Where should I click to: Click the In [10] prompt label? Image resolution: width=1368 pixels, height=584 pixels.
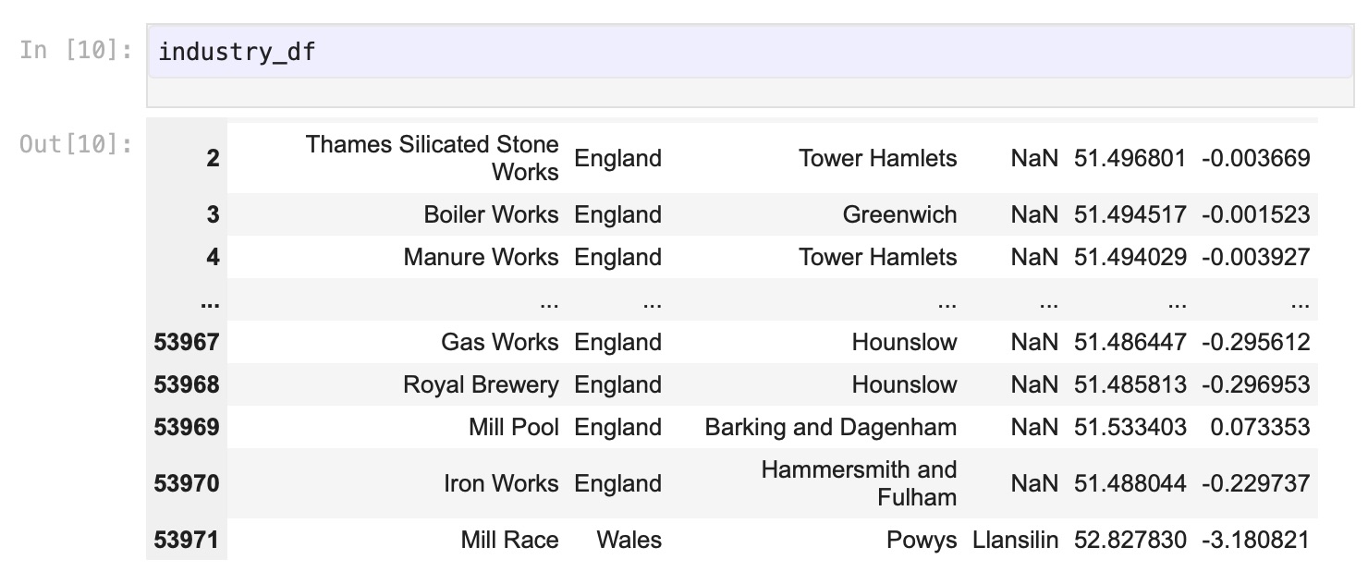click(x=76, y=50)
